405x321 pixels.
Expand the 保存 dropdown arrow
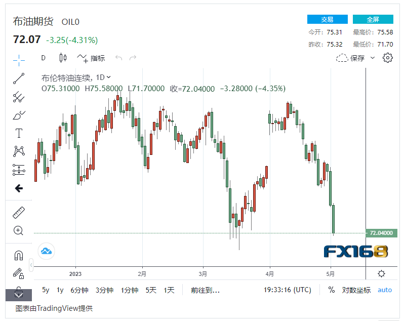(x=373, y=58)
